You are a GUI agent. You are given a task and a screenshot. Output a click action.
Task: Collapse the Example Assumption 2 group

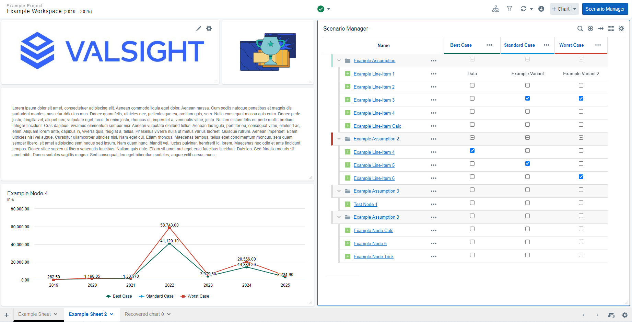339,139
